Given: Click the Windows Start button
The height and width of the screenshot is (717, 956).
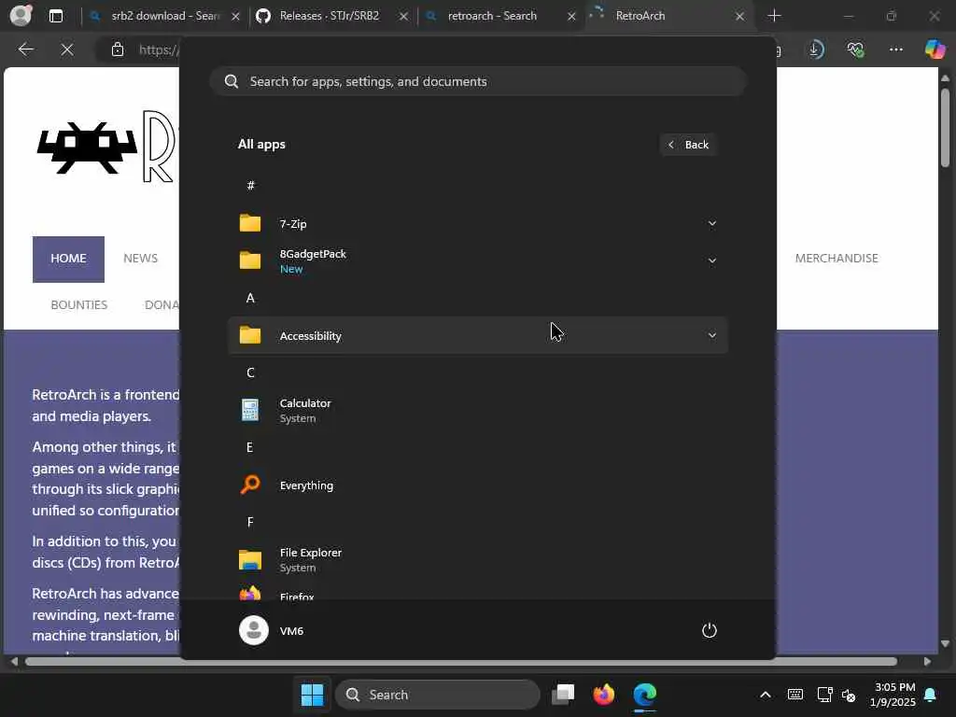Looking at the screenshot, I should pyautogui.click(x=312, y=695).
